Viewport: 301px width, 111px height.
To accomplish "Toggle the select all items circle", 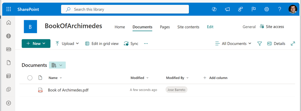I will click(30, 78).
